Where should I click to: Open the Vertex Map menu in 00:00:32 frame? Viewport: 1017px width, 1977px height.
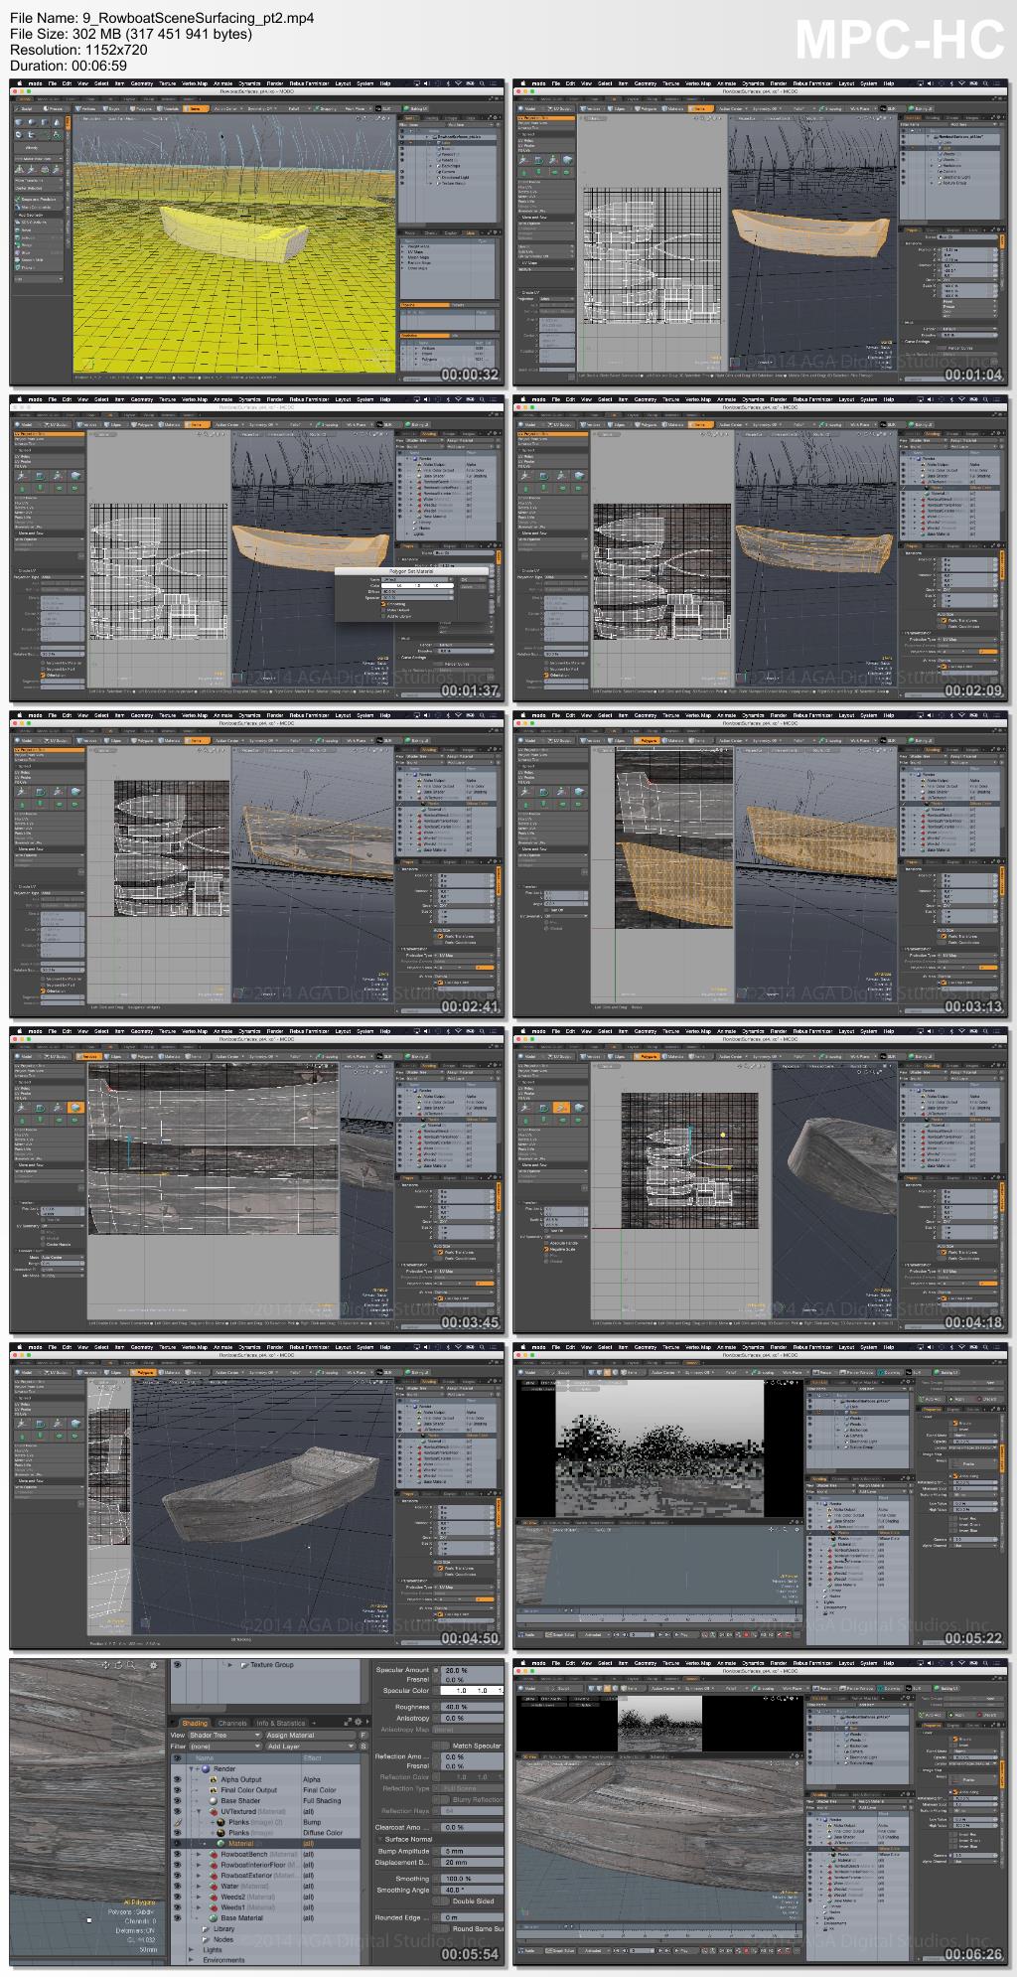194,83
